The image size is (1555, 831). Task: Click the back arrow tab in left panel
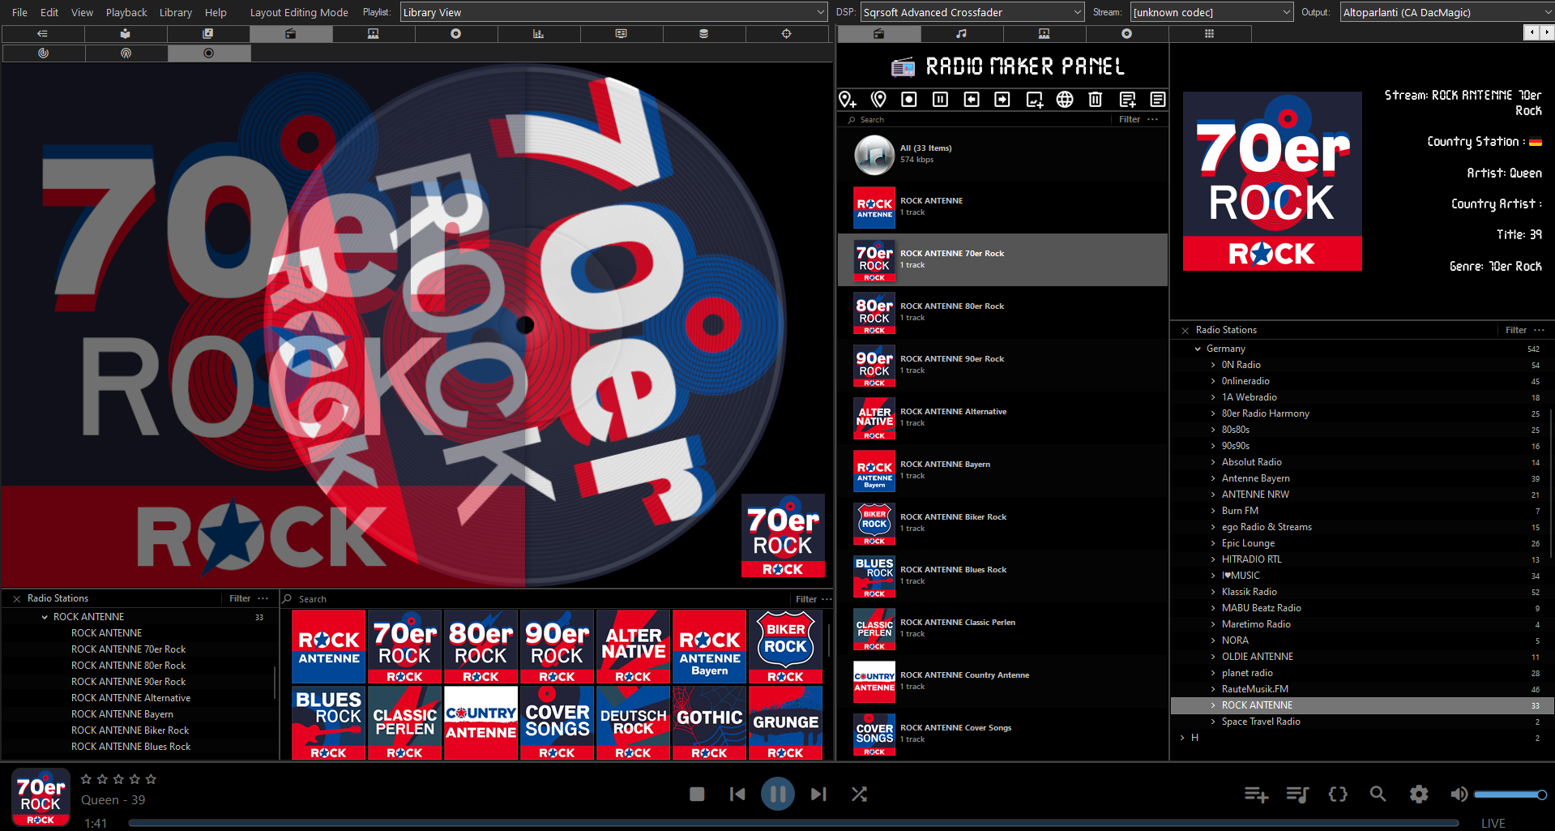click(x=43, y=34)
